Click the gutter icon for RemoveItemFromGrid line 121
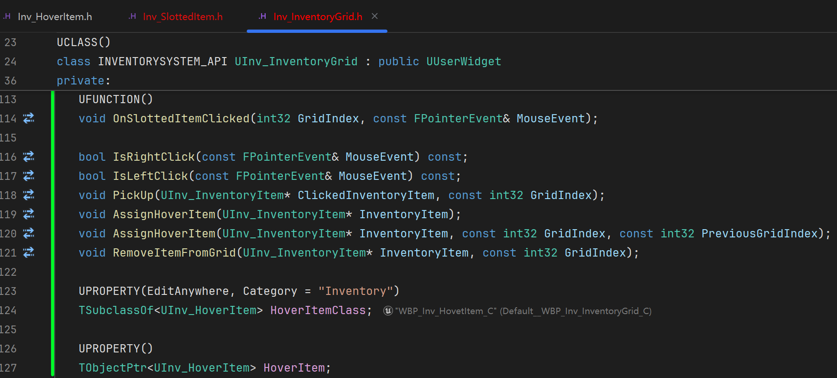This screenshot has height=378, width=837. click(x=29, y=253)
